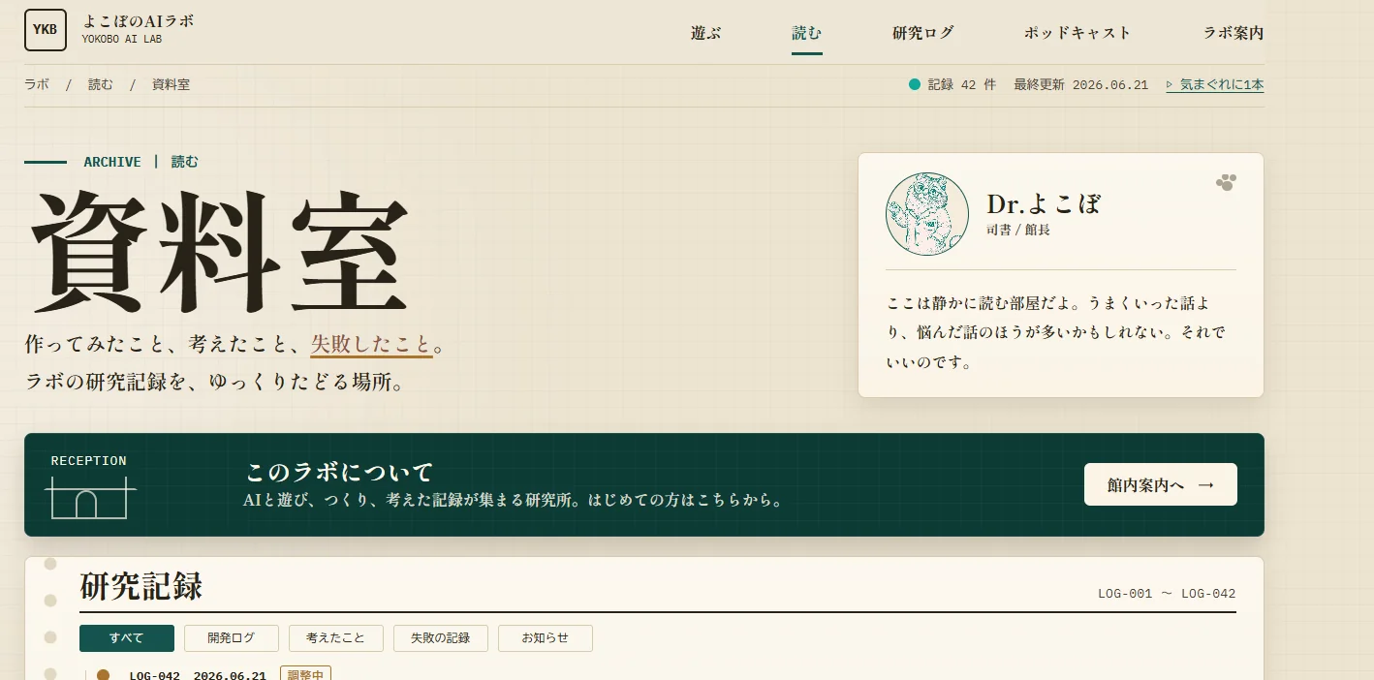Filter records by 考えたこと

tap(336, 638)
